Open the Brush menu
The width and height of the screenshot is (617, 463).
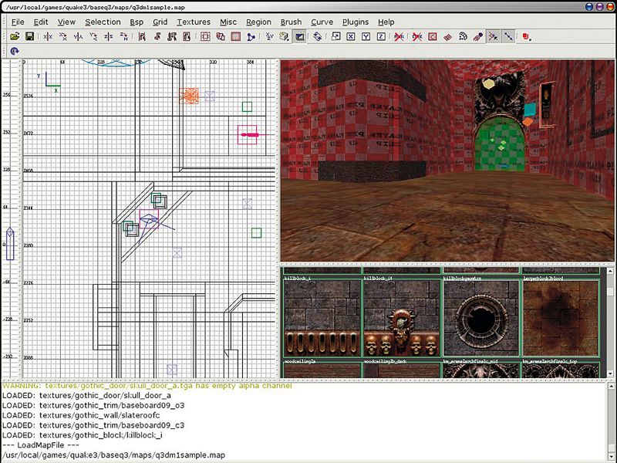[289, 22]
